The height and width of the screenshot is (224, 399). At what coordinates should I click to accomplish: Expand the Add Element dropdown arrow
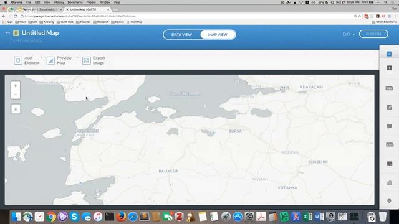tap(42, 58)
